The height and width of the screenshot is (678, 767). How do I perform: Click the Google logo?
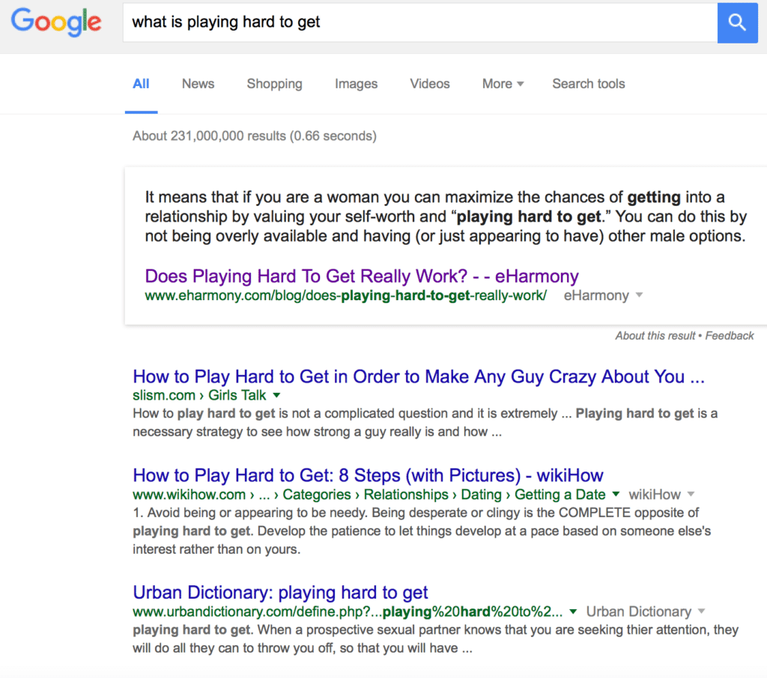point(56,22)
